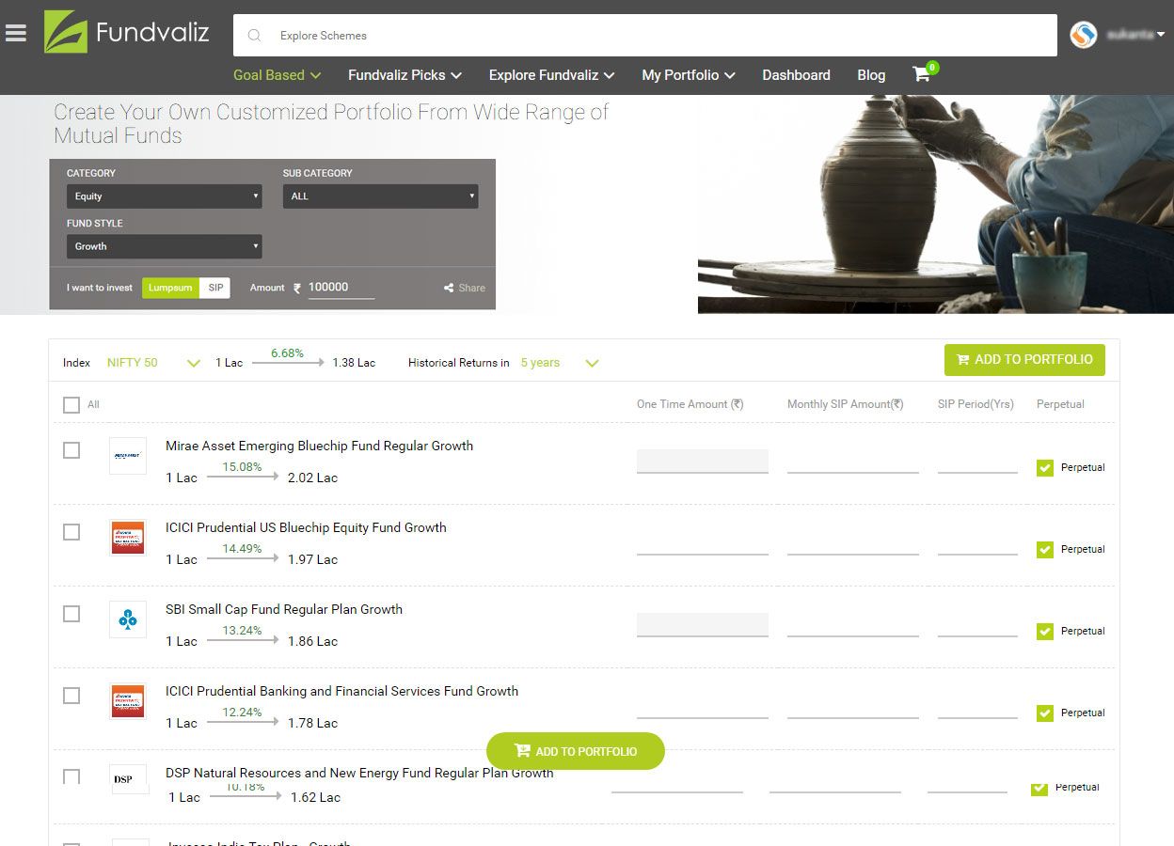Click One Time Amount for SBI Small Cap
Viewport: 1174px width, 846px height.
pos(703,625)
